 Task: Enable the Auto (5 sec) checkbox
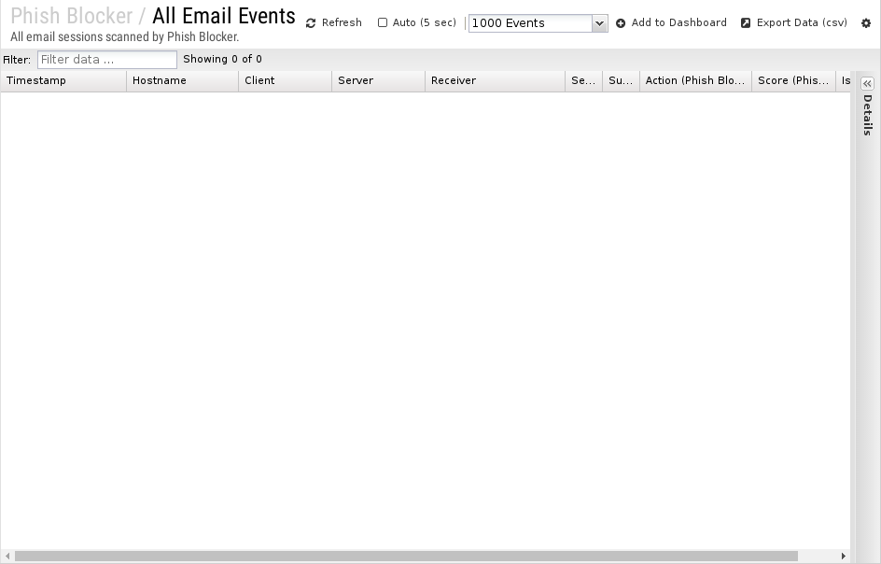(x=383, y=23)
